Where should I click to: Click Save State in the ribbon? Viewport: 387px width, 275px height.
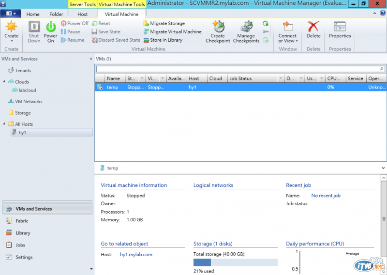(106, 31)
